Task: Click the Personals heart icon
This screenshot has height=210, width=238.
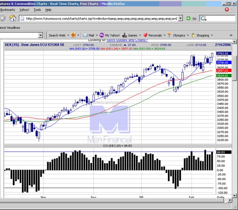Action: pos(145,35)
